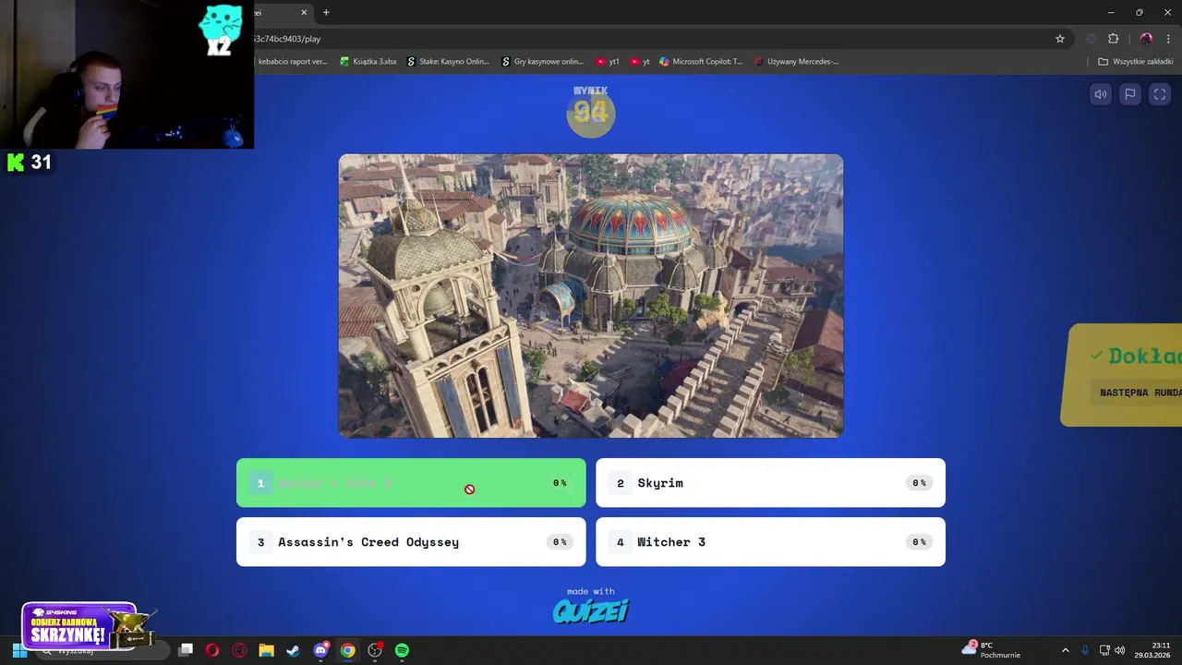Click the 0% badge on Witcher 3 answer
Viewport: 1182px width, 665px height.
[919, 542]
